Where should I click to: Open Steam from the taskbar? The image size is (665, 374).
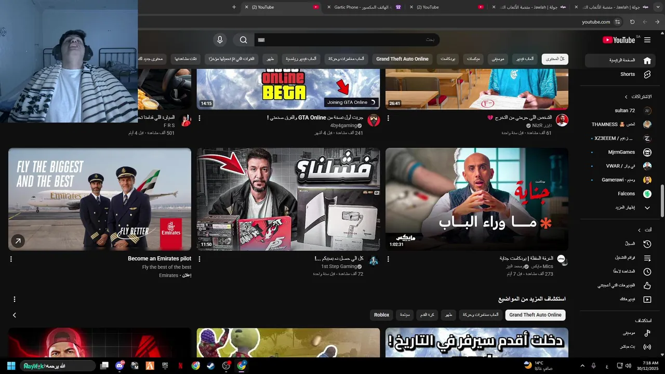(x=211, y=366)
